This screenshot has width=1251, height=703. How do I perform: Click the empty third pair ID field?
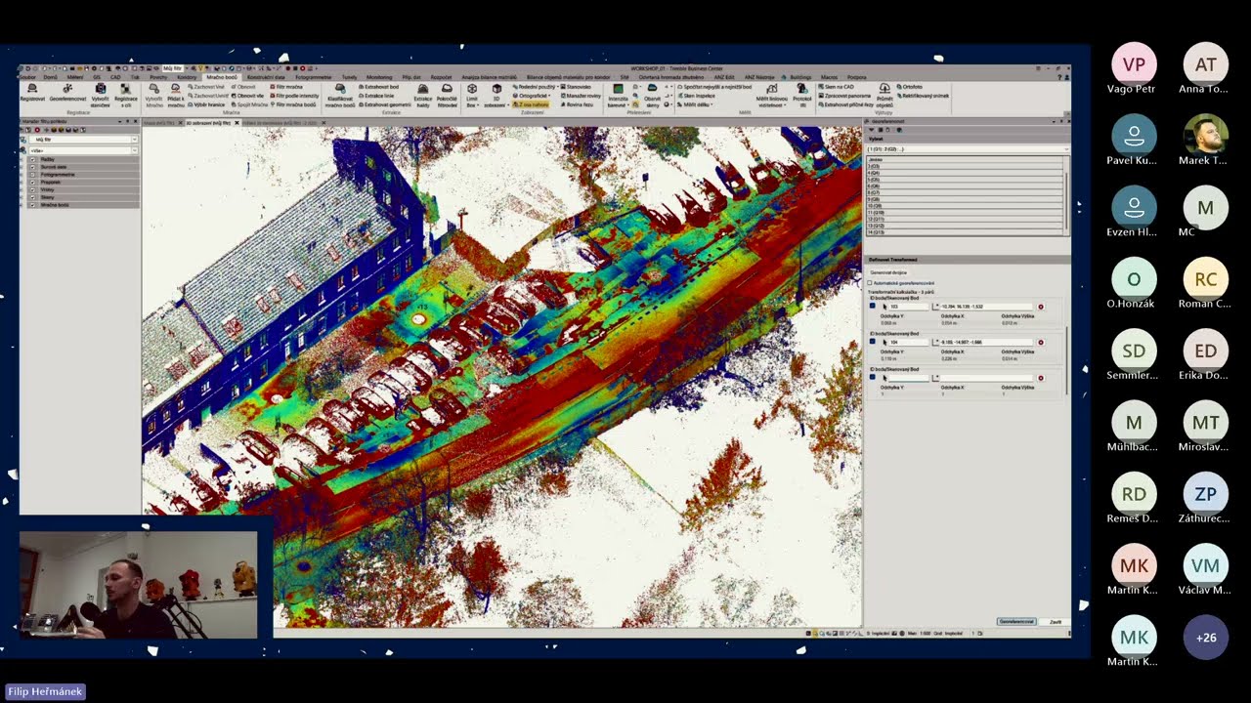909,378
